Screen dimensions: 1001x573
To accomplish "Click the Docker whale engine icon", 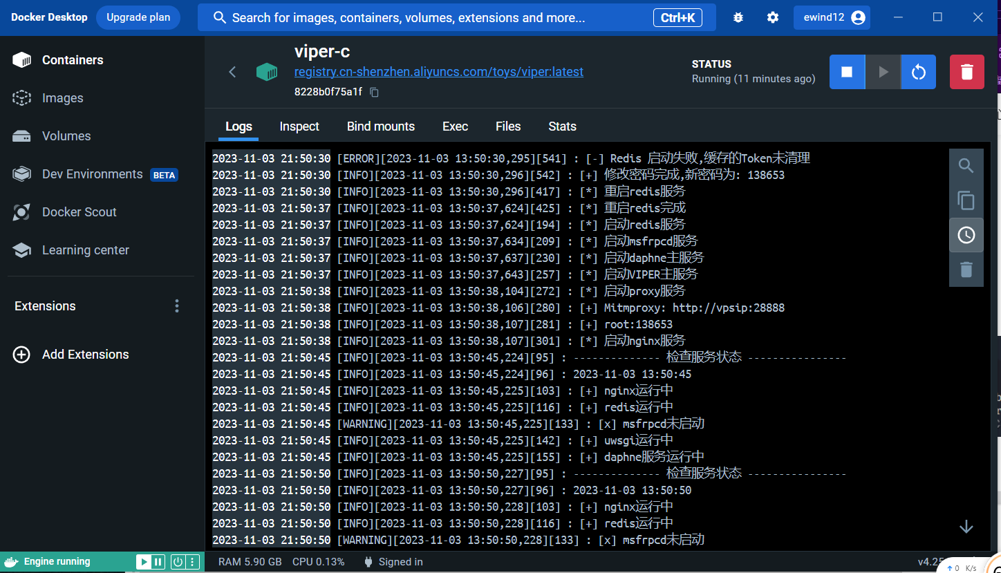I will tap(10, 562).
